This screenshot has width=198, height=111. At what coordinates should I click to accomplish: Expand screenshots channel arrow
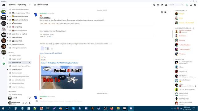click(8, 41)
